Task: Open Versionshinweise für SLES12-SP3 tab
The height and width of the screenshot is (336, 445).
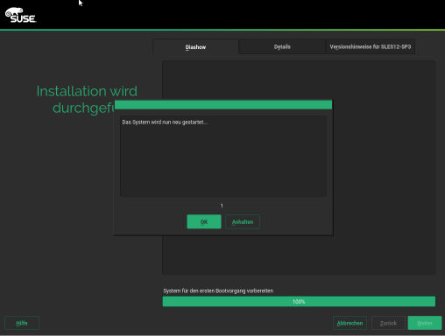Action: tap(371, 46)
